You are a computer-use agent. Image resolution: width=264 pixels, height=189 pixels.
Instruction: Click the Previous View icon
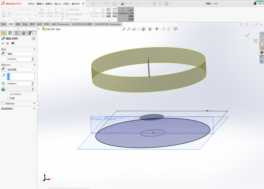pos(134,29)
